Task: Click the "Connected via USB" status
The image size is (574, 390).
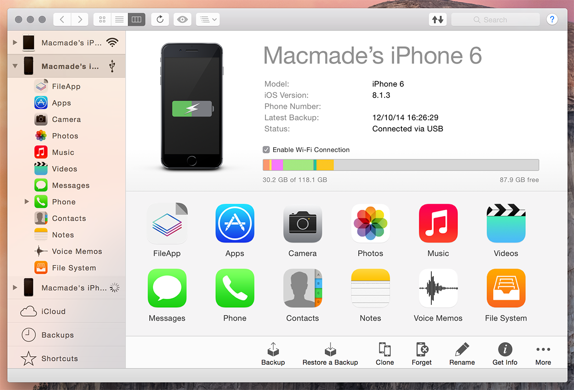Action: [408, 129]
